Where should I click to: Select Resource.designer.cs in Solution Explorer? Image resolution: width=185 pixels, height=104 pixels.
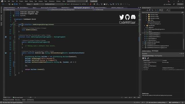(156, 24)
